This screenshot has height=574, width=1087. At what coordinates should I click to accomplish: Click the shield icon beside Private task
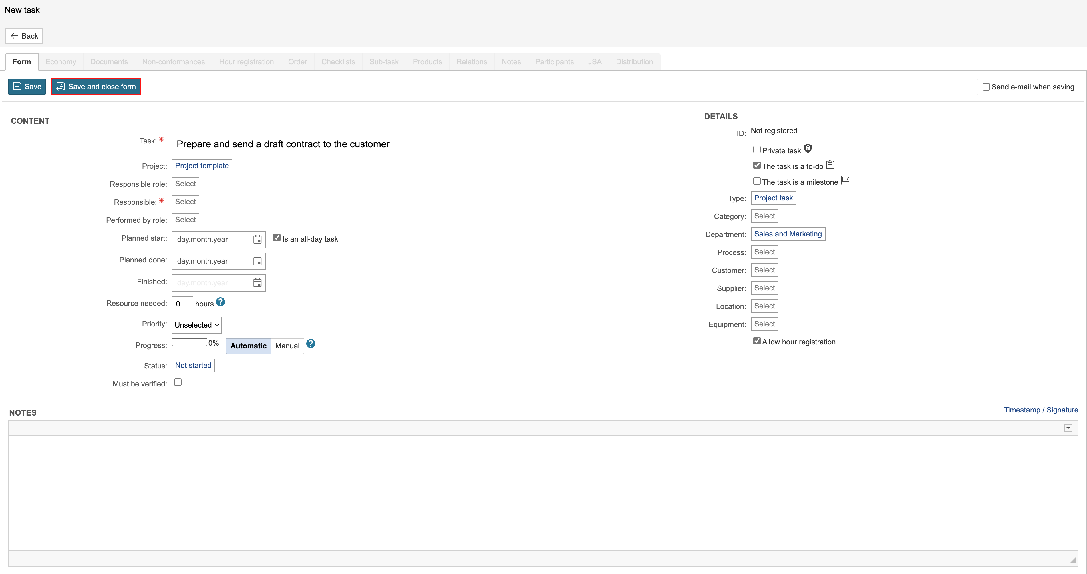pyautogui.click(x=807, y=148)
